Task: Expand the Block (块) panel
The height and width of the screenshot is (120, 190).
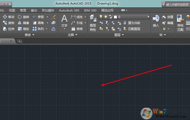Action: coord(163,35)
